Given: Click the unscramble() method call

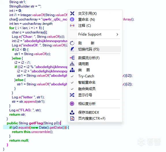Looking at the screenshot, I should pyautogui.click(x=42, y=132).
